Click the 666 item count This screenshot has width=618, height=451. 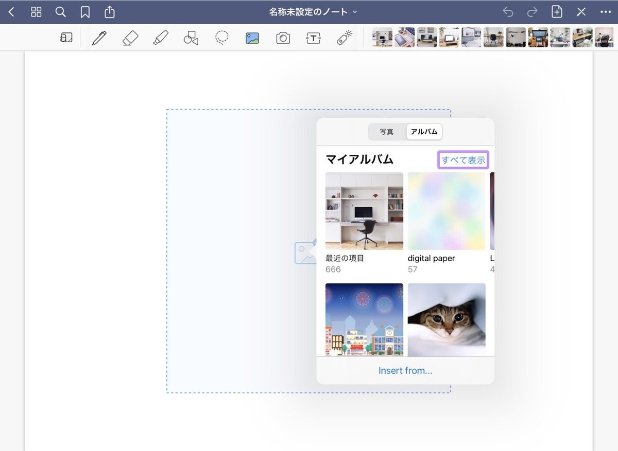point(333,269)
